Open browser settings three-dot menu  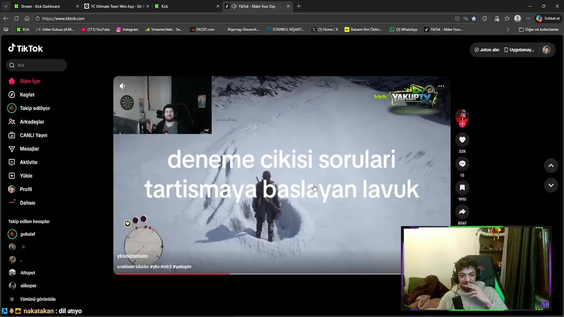[x=528, y=18]
